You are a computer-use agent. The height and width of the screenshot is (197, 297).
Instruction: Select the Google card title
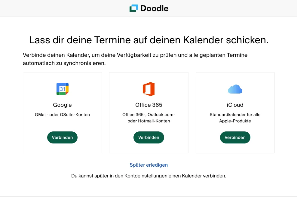pyautogui.click(x=62, y=105)
